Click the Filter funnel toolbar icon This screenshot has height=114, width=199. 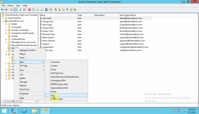(x=67, y=10)
